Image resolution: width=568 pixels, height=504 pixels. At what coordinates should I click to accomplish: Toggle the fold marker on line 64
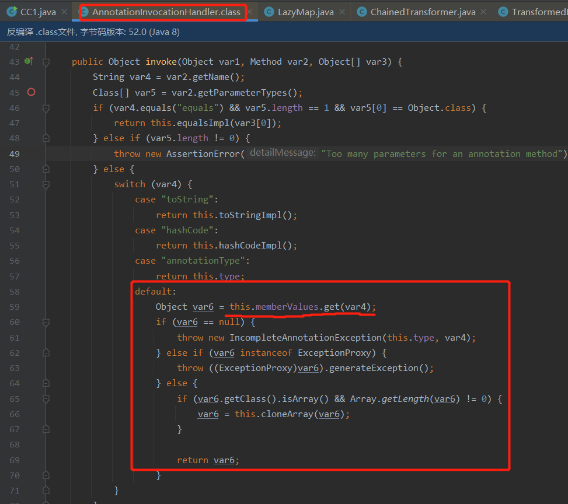click(46, 383)
